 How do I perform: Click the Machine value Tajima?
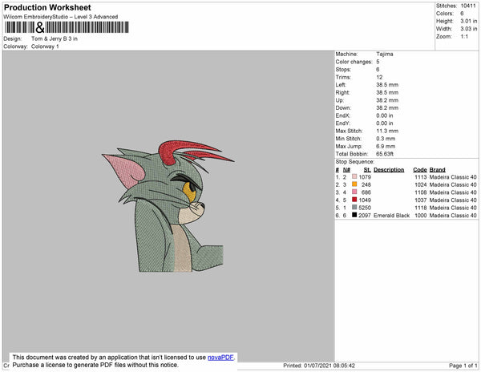point(385,54)
